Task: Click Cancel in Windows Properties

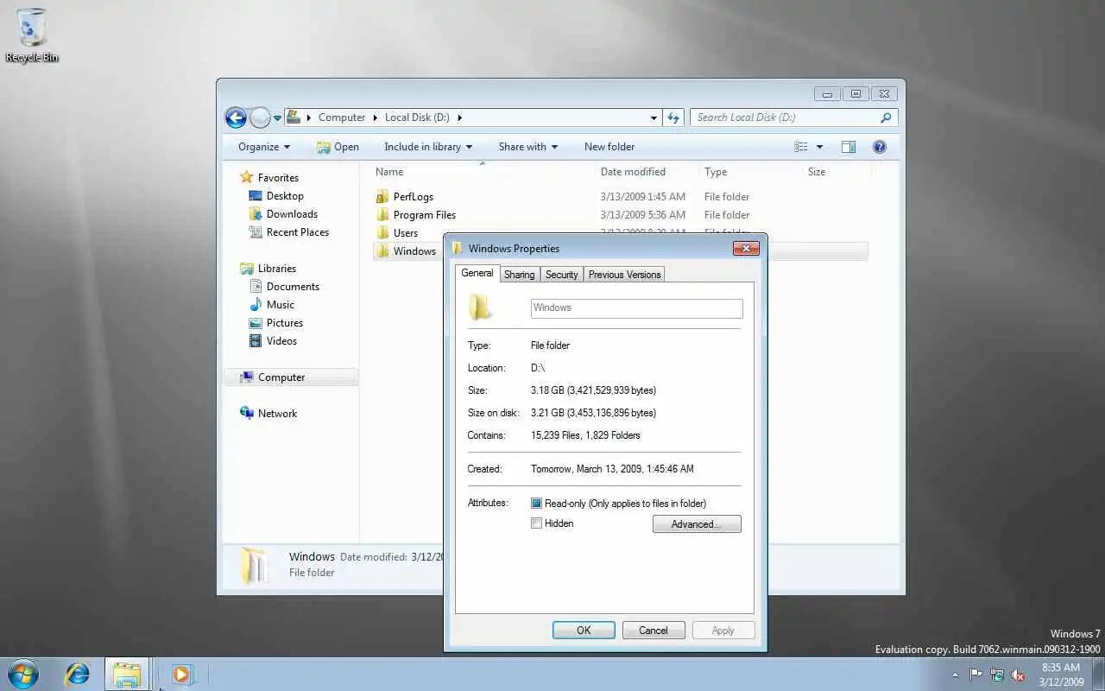Action: tap(654, 631)
